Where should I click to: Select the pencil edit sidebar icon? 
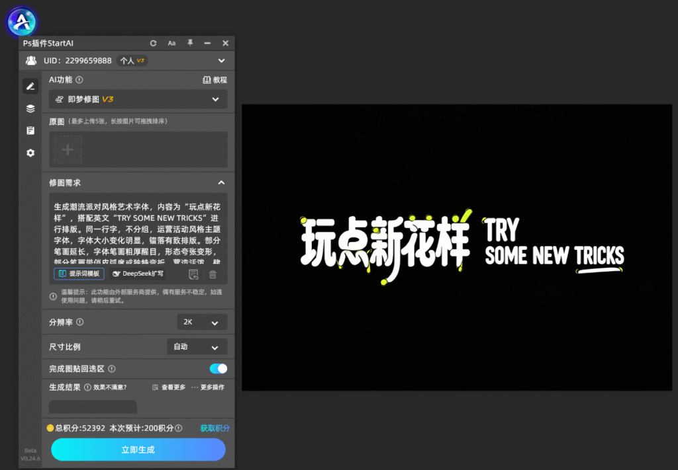tap(30, 87)
